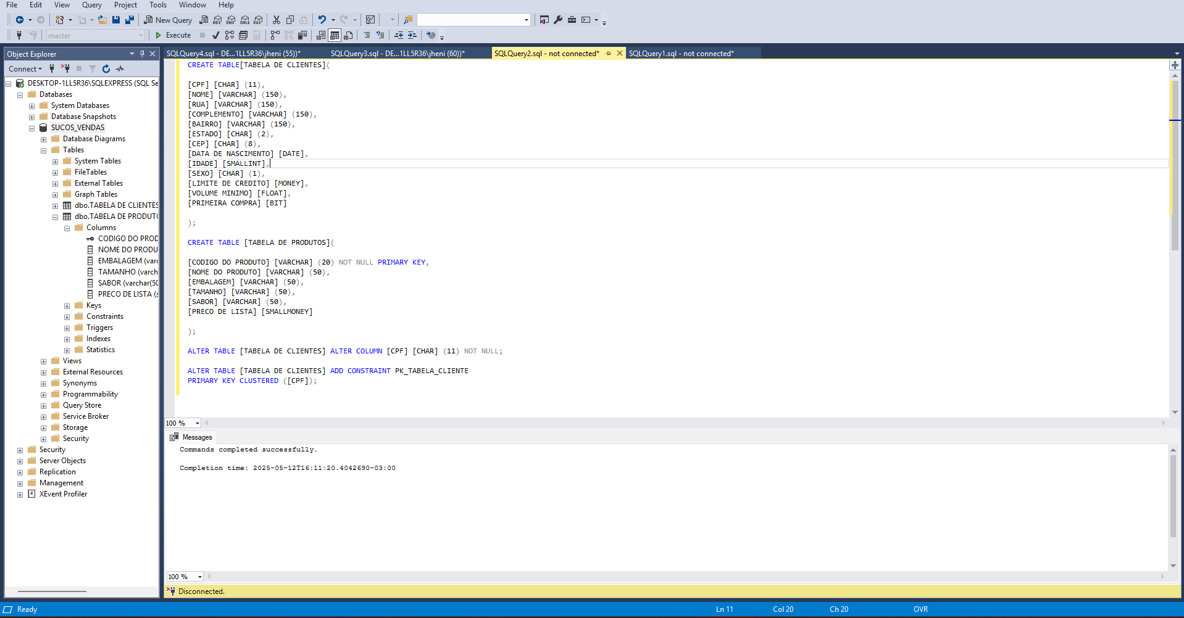
Task: Click Object Explorer Activity Monitor icon
Action: click(x=120, y=68)
